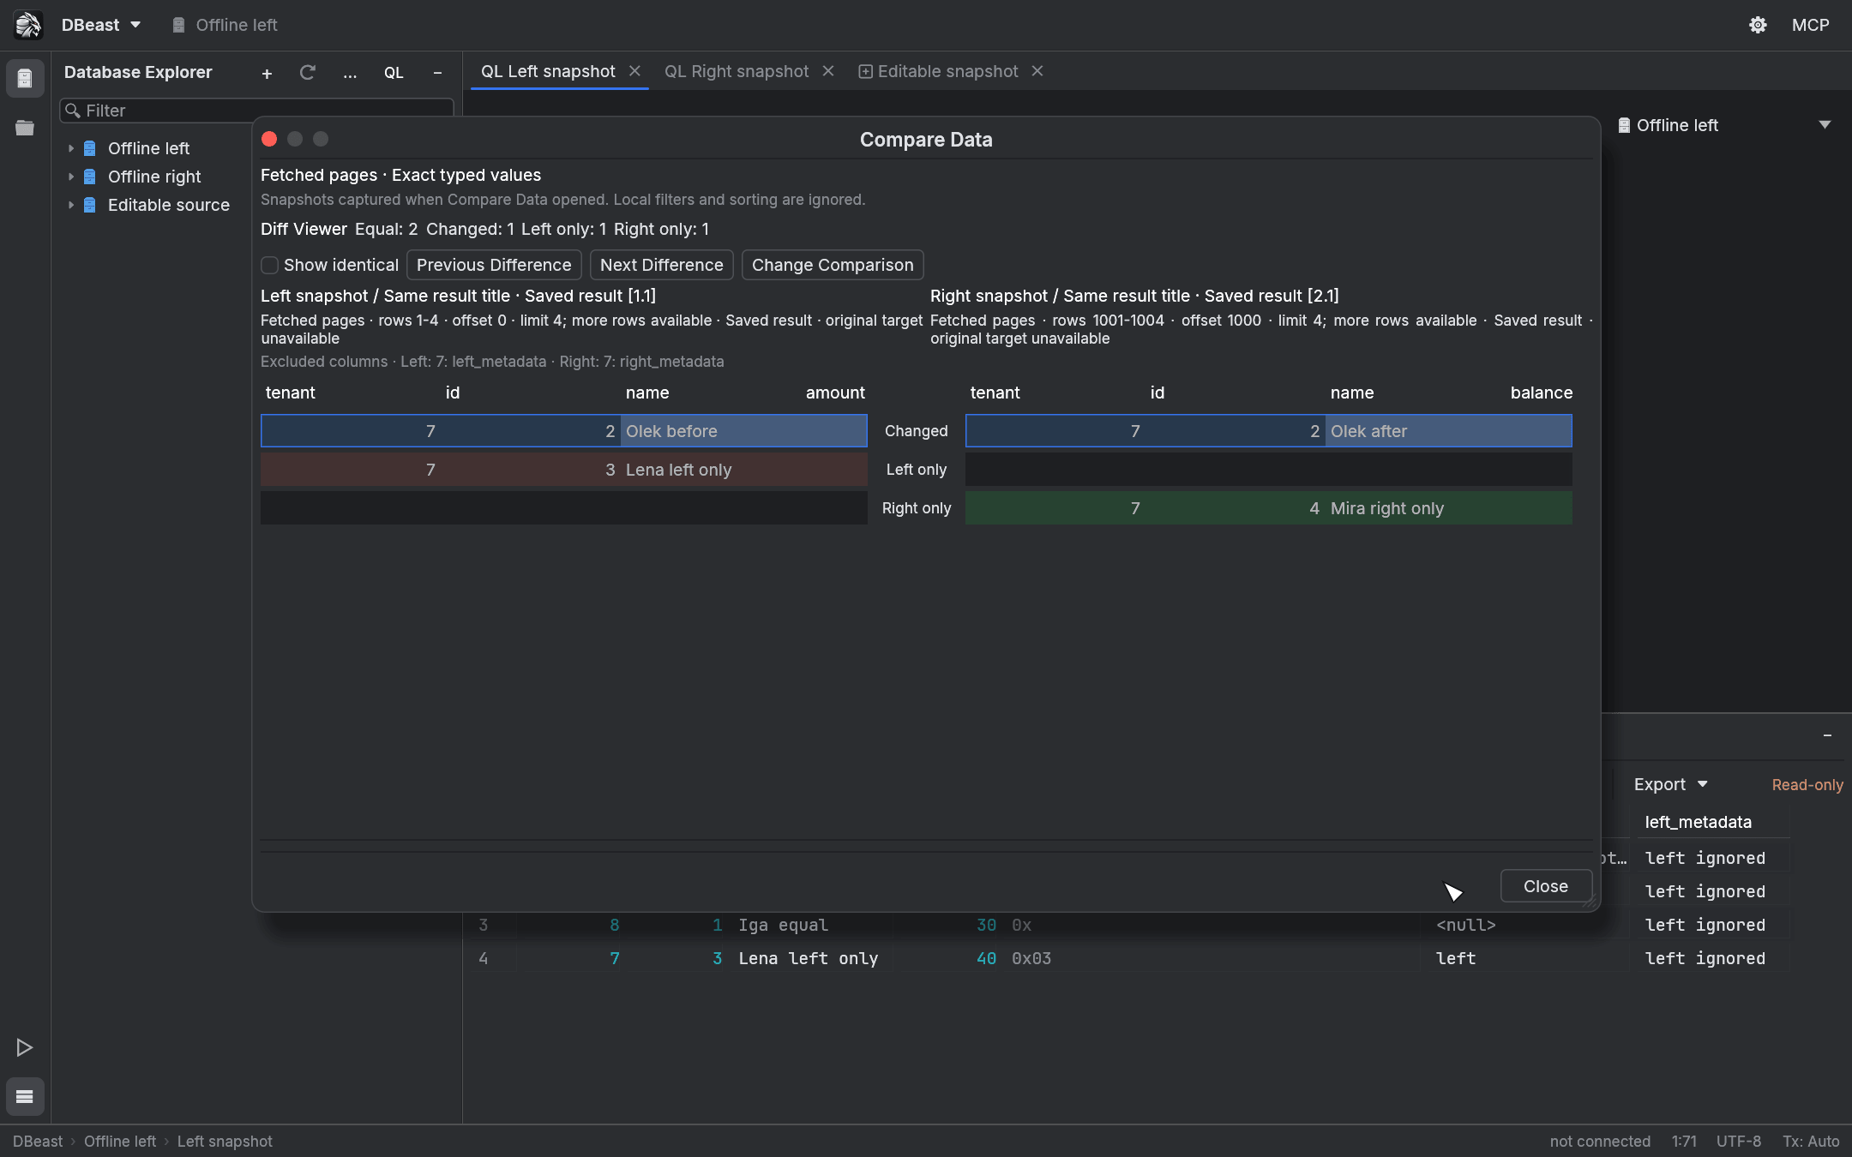Collapse Database Explorer with minus icon
The height and width of the screenshot is (1157, 1852).
point(437,73)
